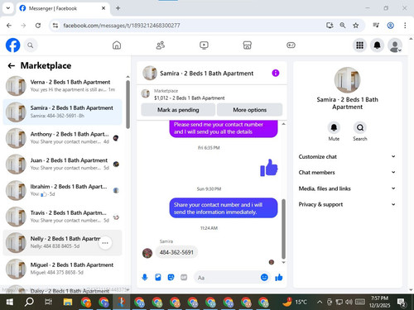Open the emoji picker in the message box
This screenshot has height=310, width=414.
tap(264, 277)
